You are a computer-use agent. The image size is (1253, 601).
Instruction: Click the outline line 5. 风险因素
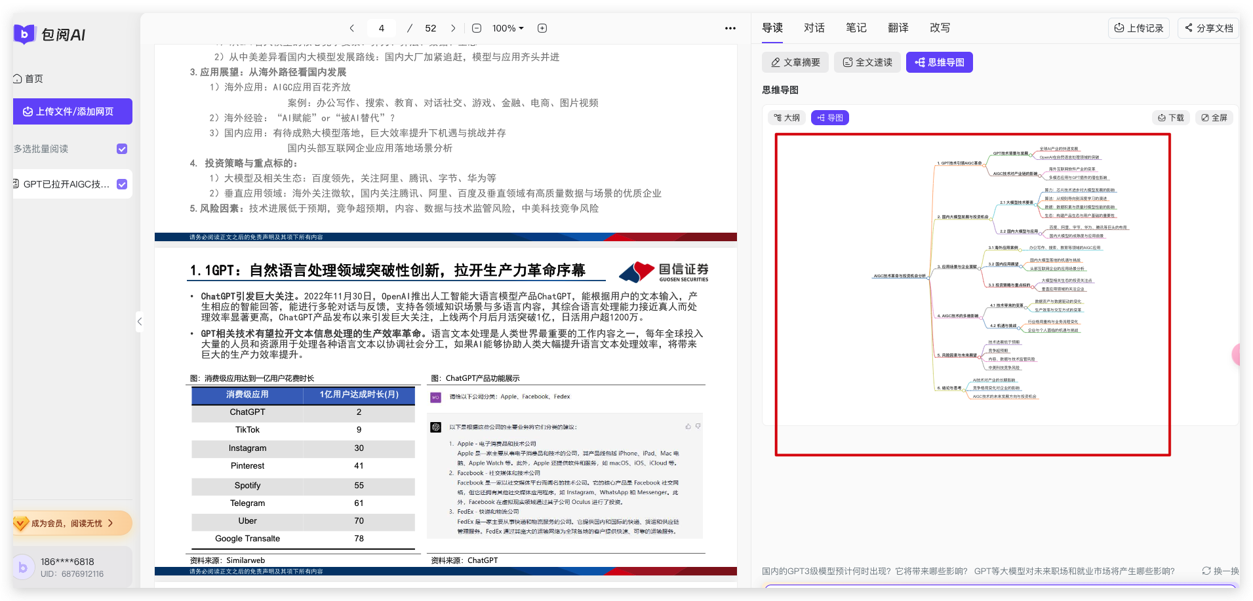click(394, 208)
